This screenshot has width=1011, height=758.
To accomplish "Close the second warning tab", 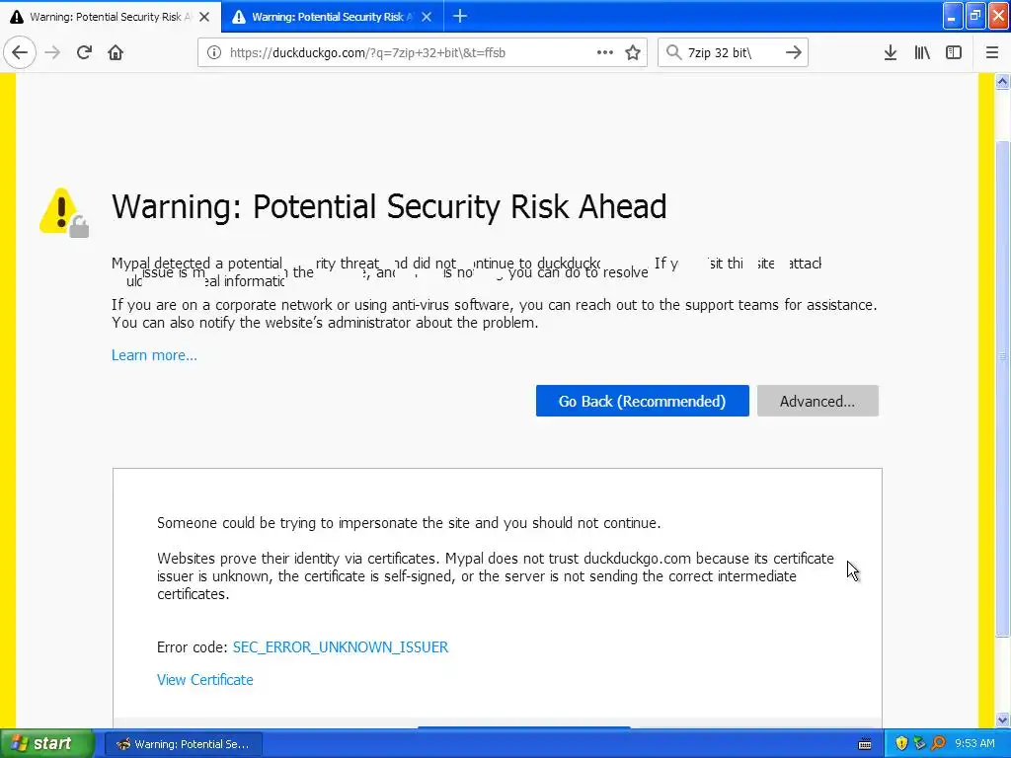I will pyautogui.click(x=427, y=17).
